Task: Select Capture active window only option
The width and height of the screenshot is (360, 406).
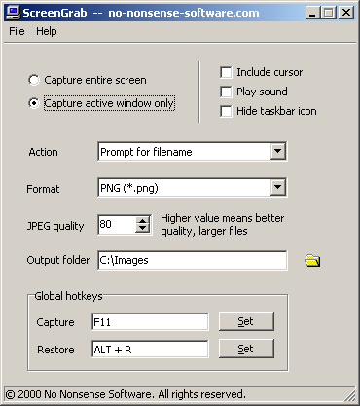Action: pos(34,103)
